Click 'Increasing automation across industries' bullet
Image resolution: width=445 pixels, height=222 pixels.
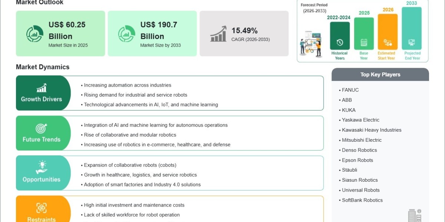coord(128,85)
